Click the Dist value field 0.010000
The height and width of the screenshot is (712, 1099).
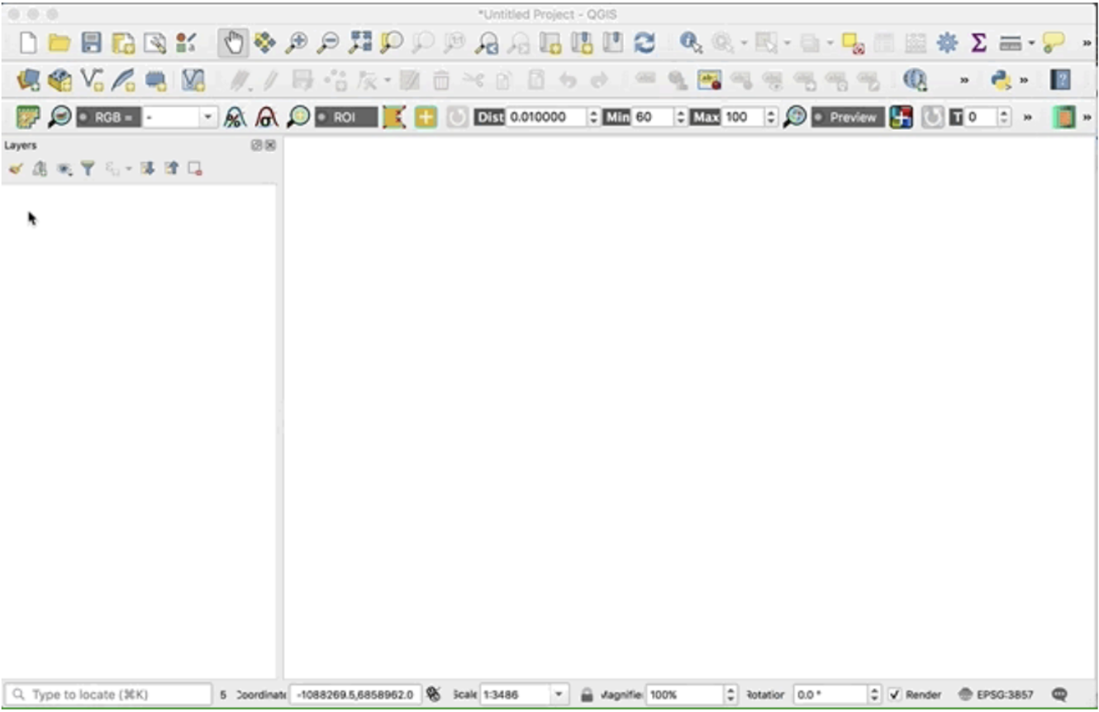coord(545,117)
